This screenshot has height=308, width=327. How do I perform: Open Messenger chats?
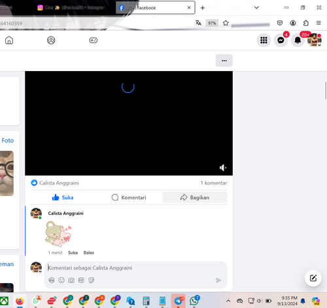pyautogui.click(x=281, y=40)
